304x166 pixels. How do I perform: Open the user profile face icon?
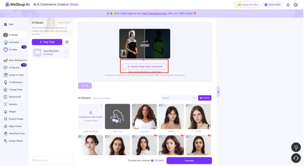coord(296,5)
